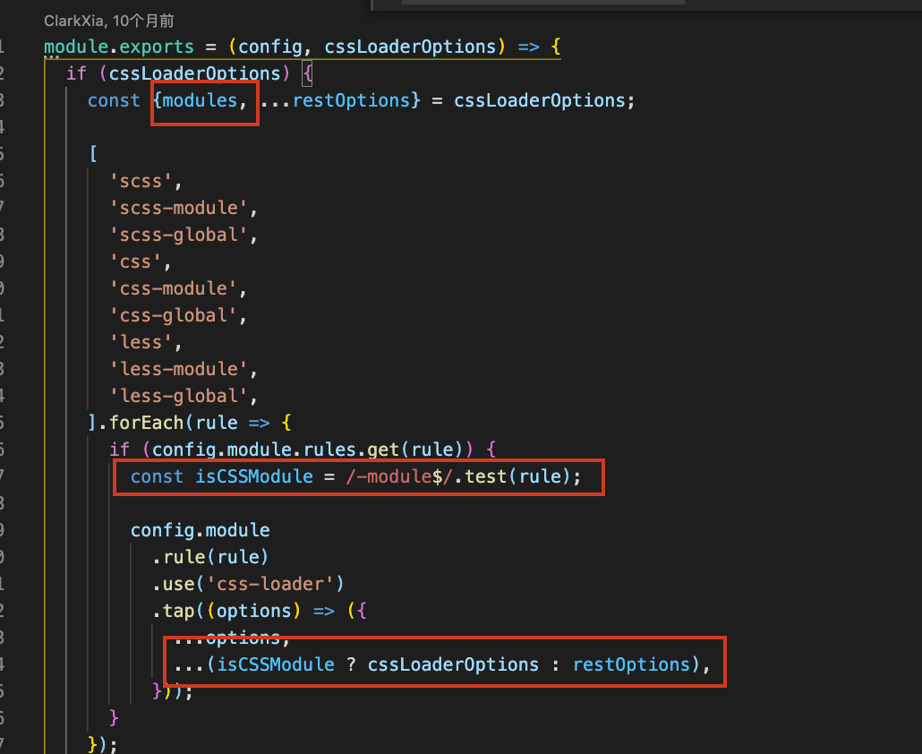Click the 'exports' keyword on first line
Viewport: 922px width, 754px height.
click(x=157, y=47)
